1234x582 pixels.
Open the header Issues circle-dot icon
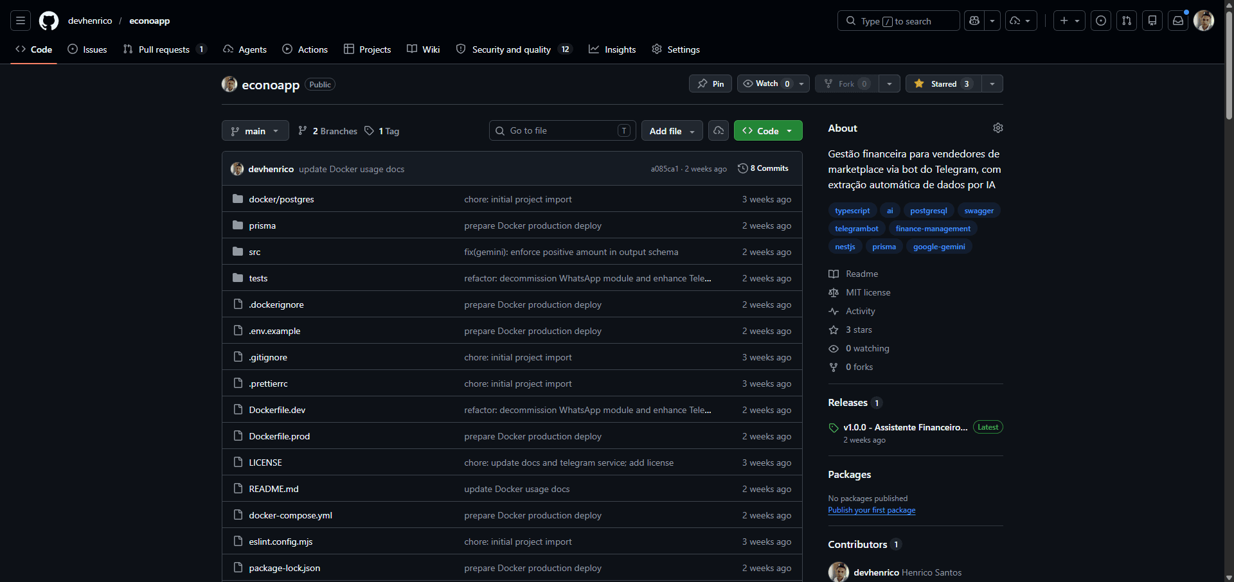coord(1101,21)
